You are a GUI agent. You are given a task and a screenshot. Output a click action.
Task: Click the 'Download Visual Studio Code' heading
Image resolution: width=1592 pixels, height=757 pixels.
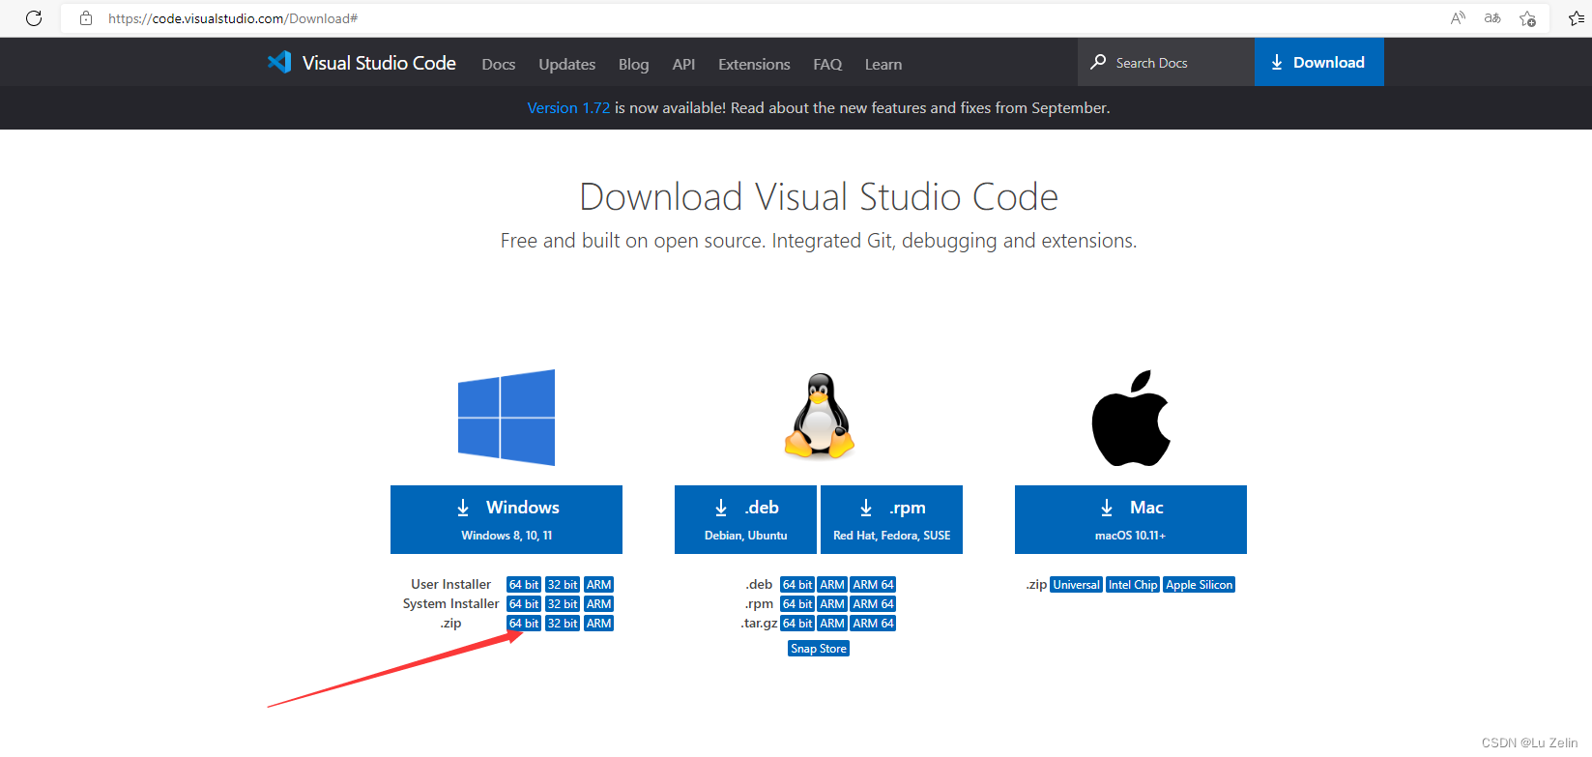click(819, 197)
